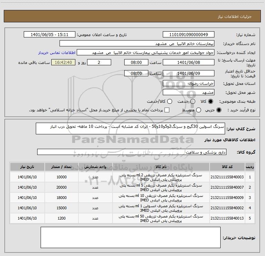Click the buyer notes text area

click(x=130, y=237)
